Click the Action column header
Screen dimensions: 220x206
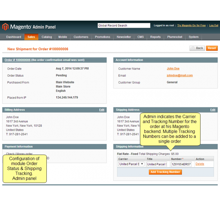(x=200, y=159)
